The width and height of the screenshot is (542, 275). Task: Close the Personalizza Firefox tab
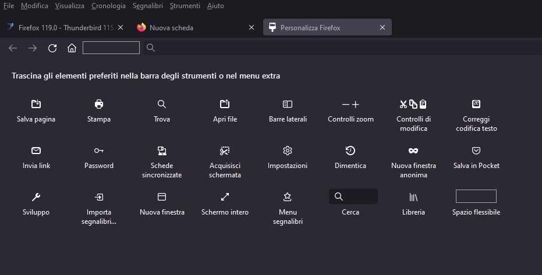[382, 27]
